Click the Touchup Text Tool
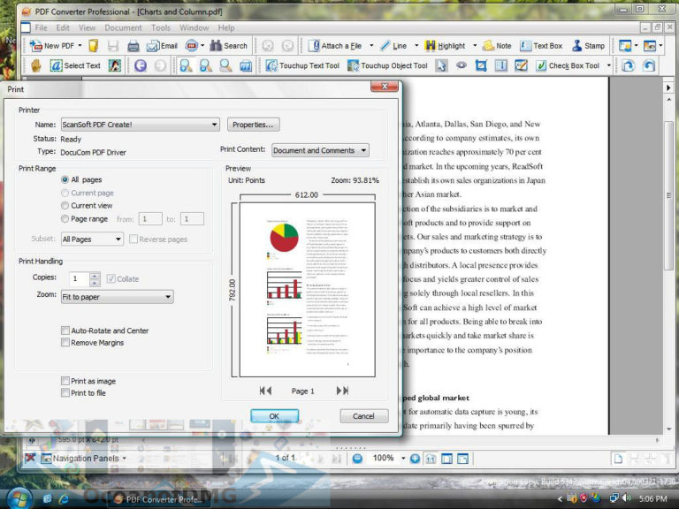679x509 pixels. coord(302,65)
